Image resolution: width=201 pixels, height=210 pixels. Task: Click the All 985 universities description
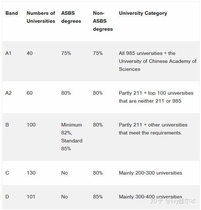point(158,61)
